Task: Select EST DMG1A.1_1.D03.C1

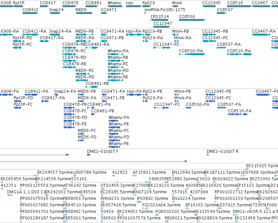Action: (26, 192)
